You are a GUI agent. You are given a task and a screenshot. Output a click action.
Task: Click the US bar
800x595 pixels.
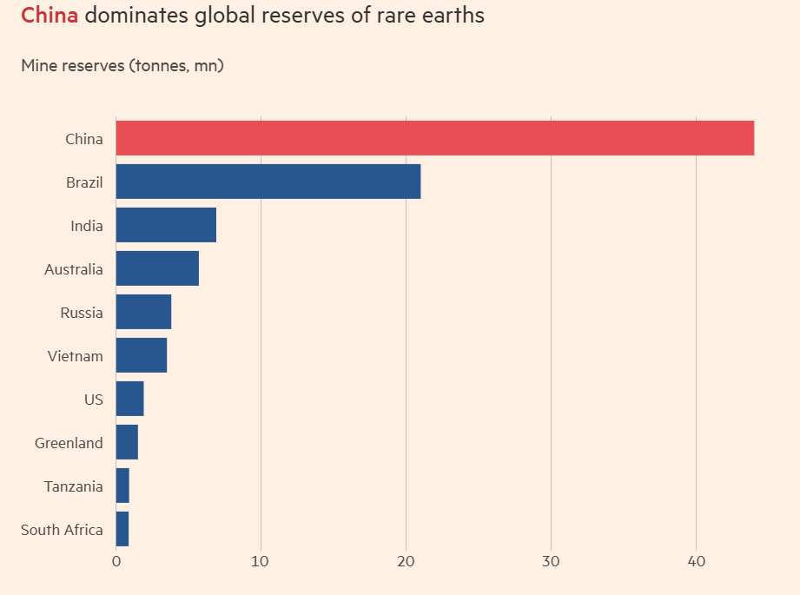129,399
